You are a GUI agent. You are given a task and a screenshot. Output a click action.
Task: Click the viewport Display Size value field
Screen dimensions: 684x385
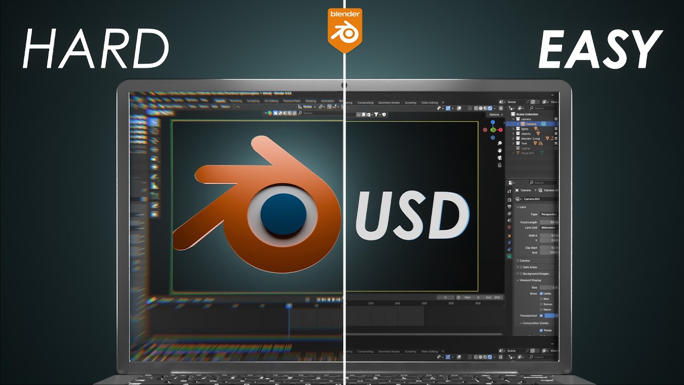(549, 288)
